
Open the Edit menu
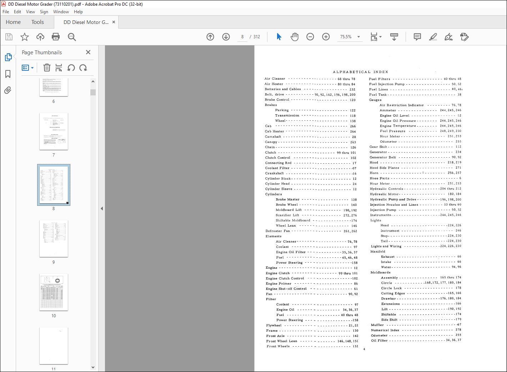pos(17,12)
